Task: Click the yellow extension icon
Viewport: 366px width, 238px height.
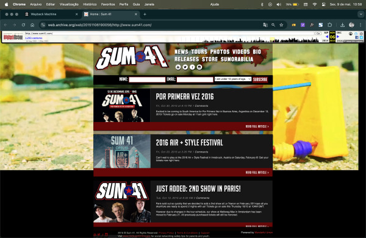Action: 293,25
